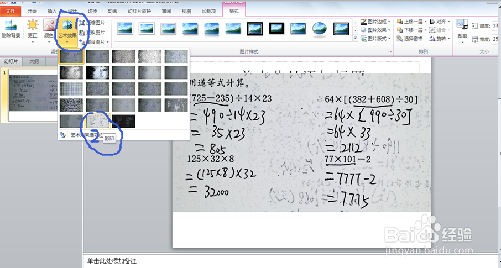Apply the Compound Frame Black picture style
501x268 pixels.
(x=341, y=29)
